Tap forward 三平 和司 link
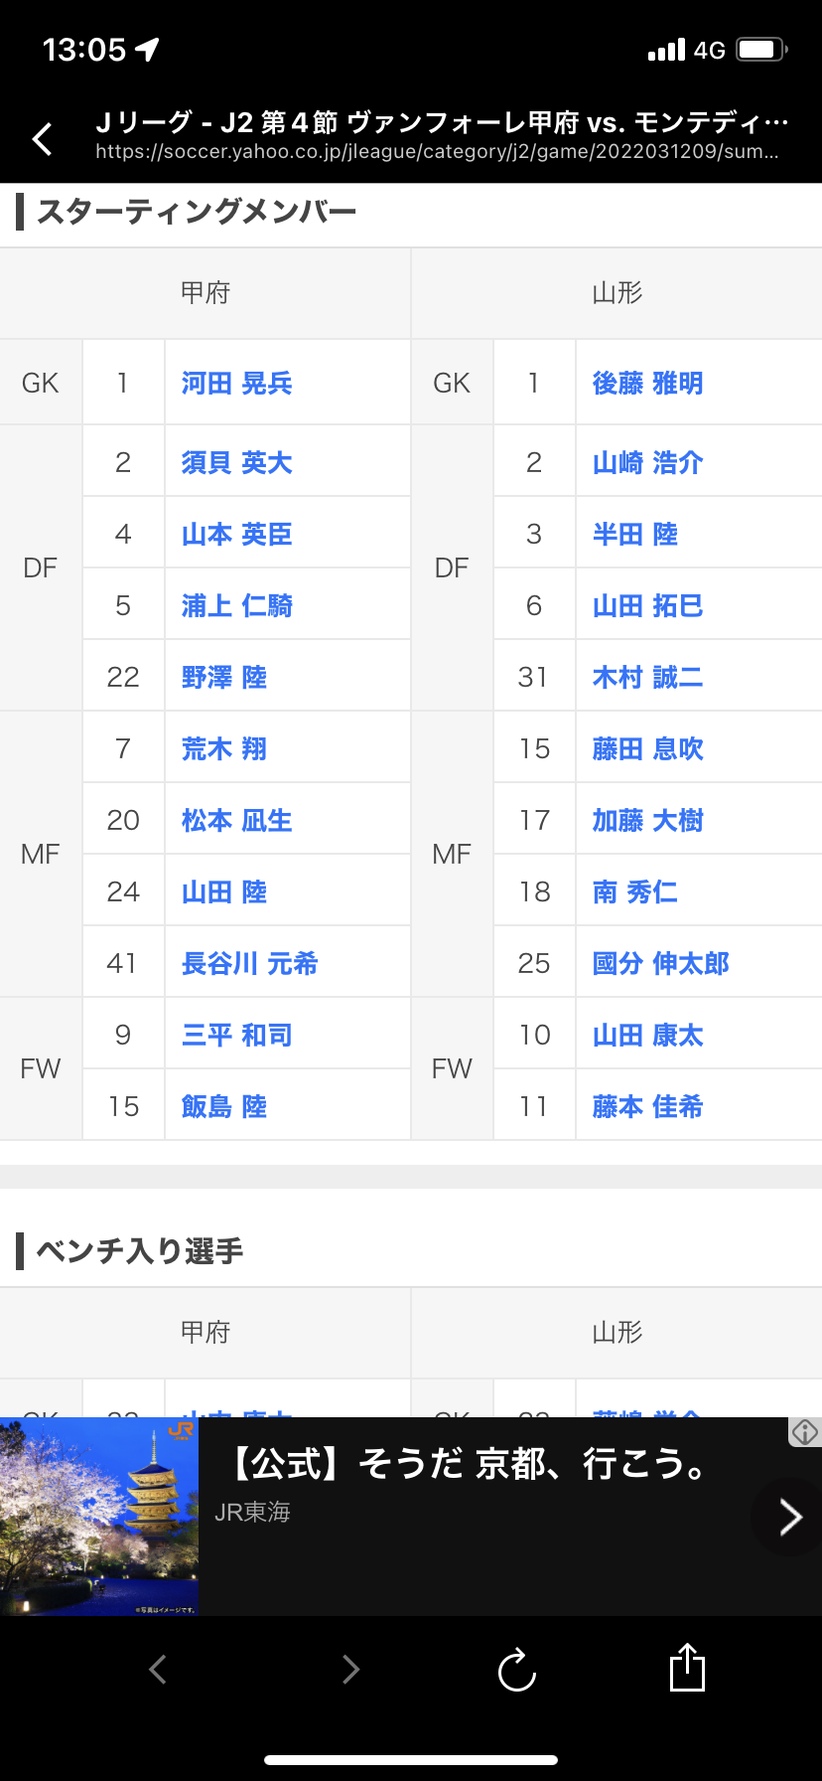 tap(236, 1036)
